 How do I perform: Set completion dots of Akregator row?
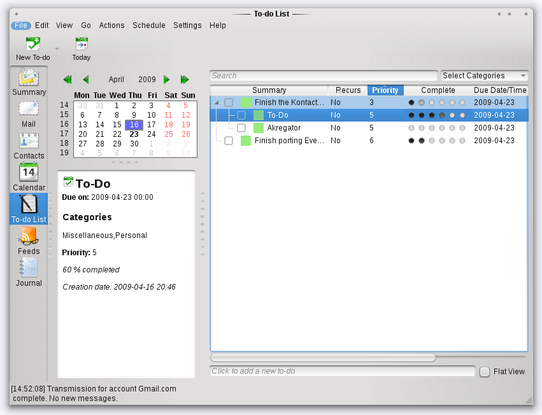[x=436, y=128]
